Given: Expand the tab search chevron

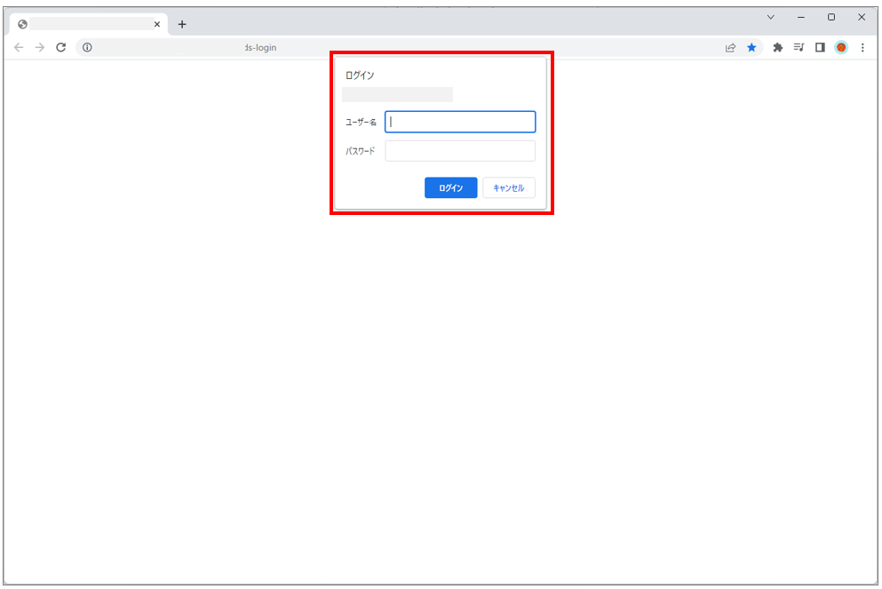Looking at the screenshot, I should pos(770,17).
